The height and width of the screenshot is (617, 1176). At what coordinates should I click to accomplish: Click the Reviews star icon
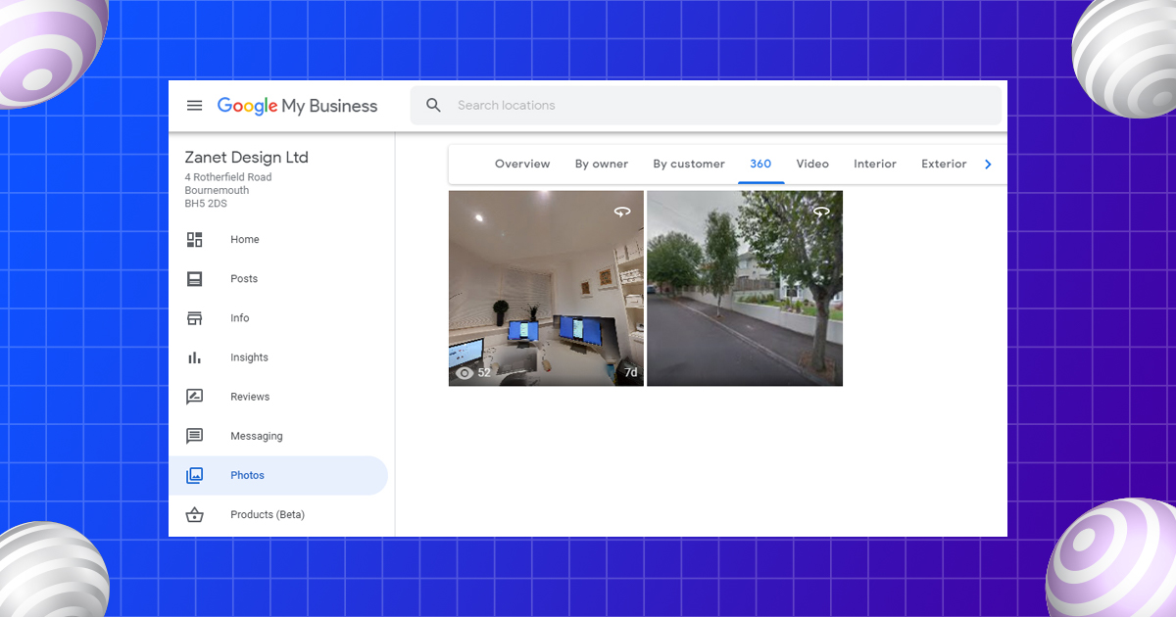(x=195, y=397)
